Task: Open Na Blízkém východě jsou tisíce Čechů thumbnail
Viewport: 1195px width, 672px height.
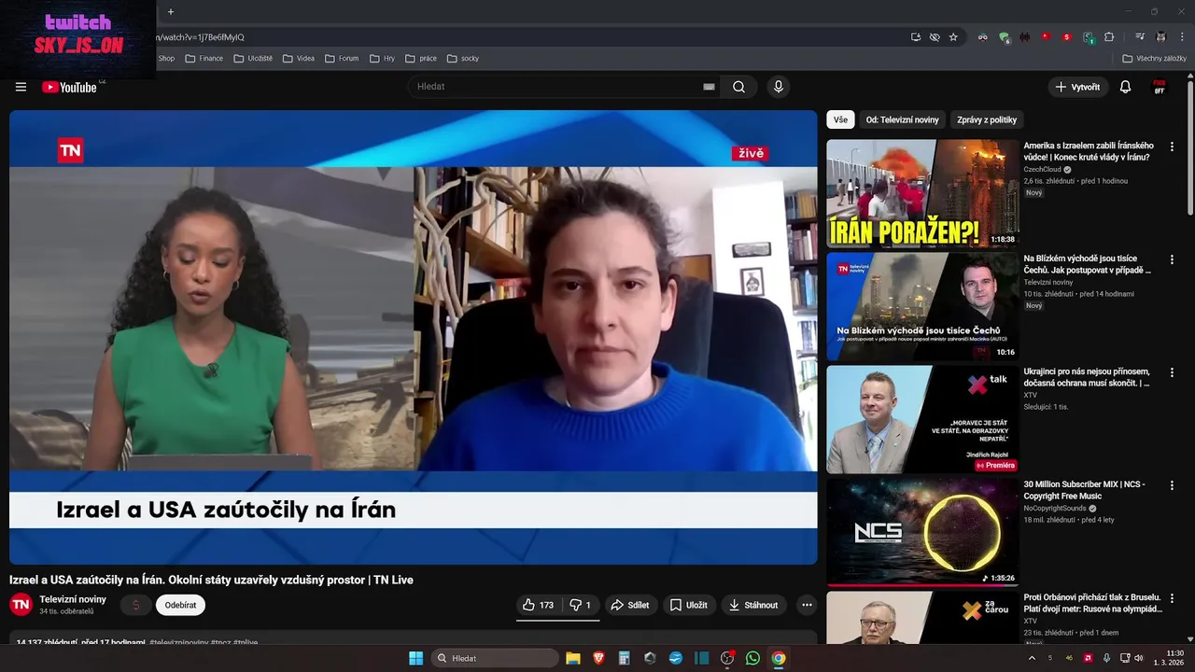Action: point(922,306)
